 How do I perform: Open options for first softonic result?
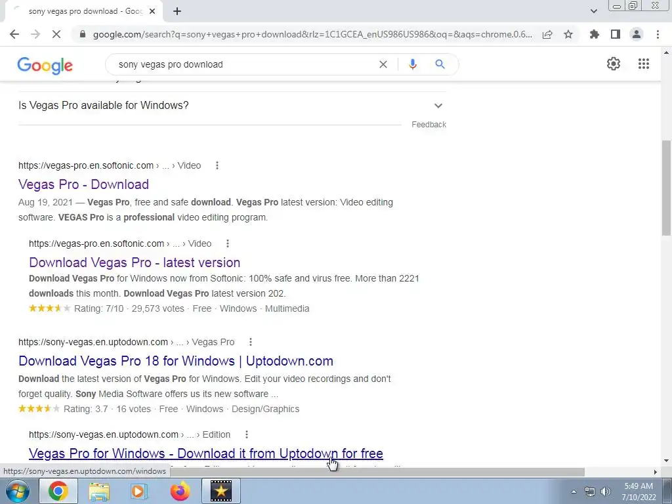pyautogui.click(x=217, y=165)
